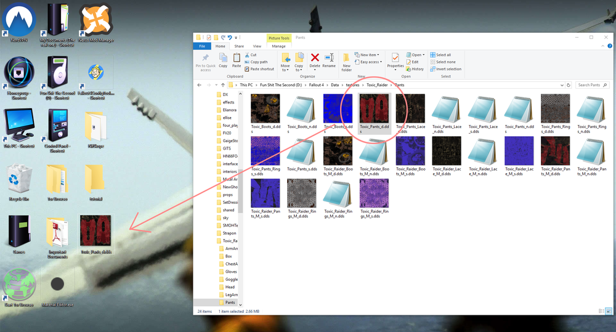
Task: Click the Back navigation arrow
Action: 199,85
